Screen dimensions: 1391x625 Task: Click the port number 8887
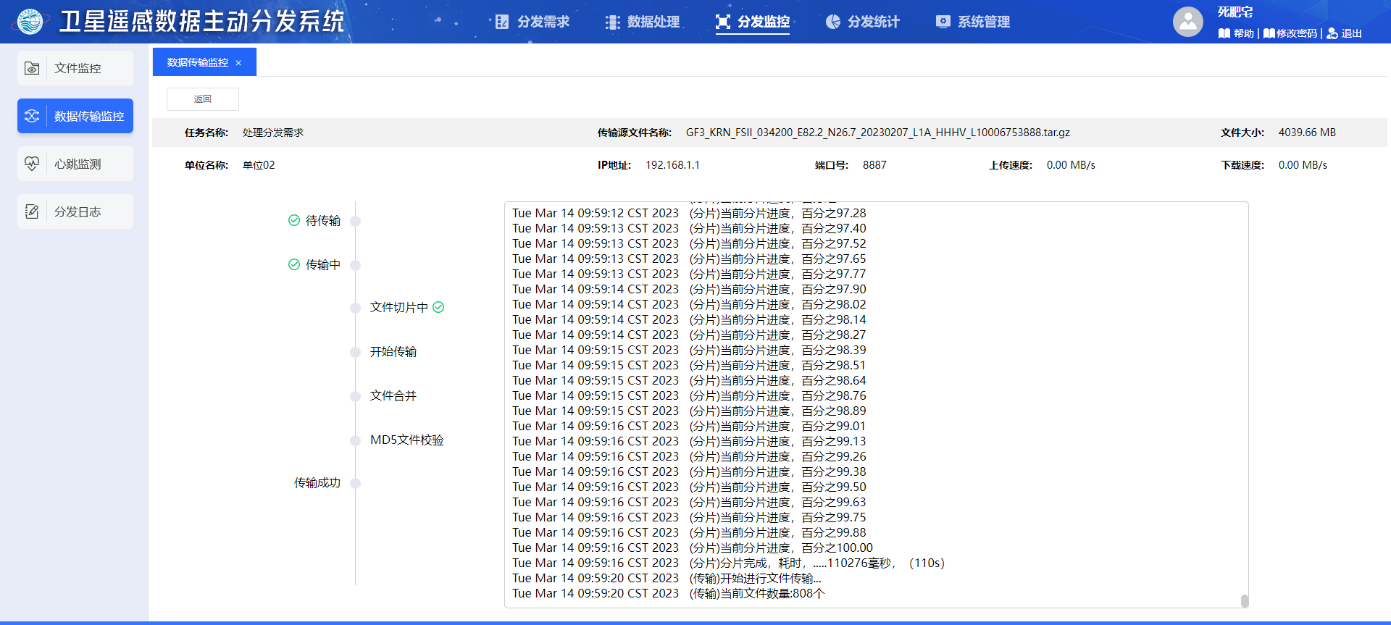pyautogui.click(x=874, y=165)
